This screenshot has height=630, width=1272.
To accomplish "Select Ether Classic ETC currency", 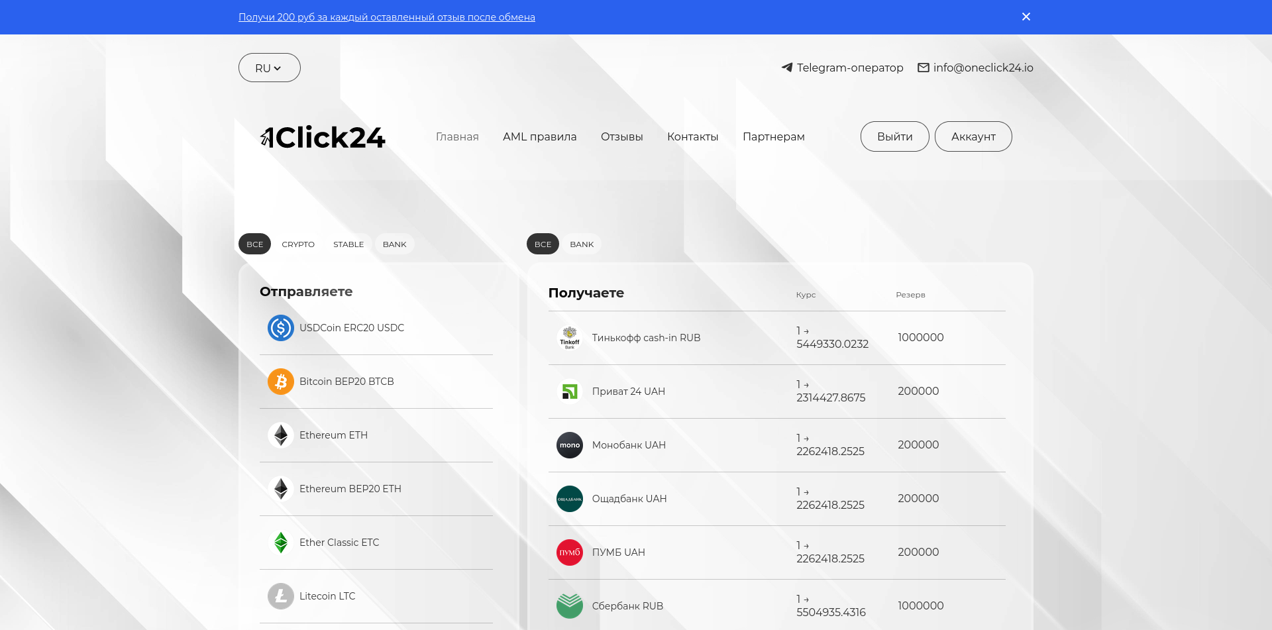I will pos(376,543).
